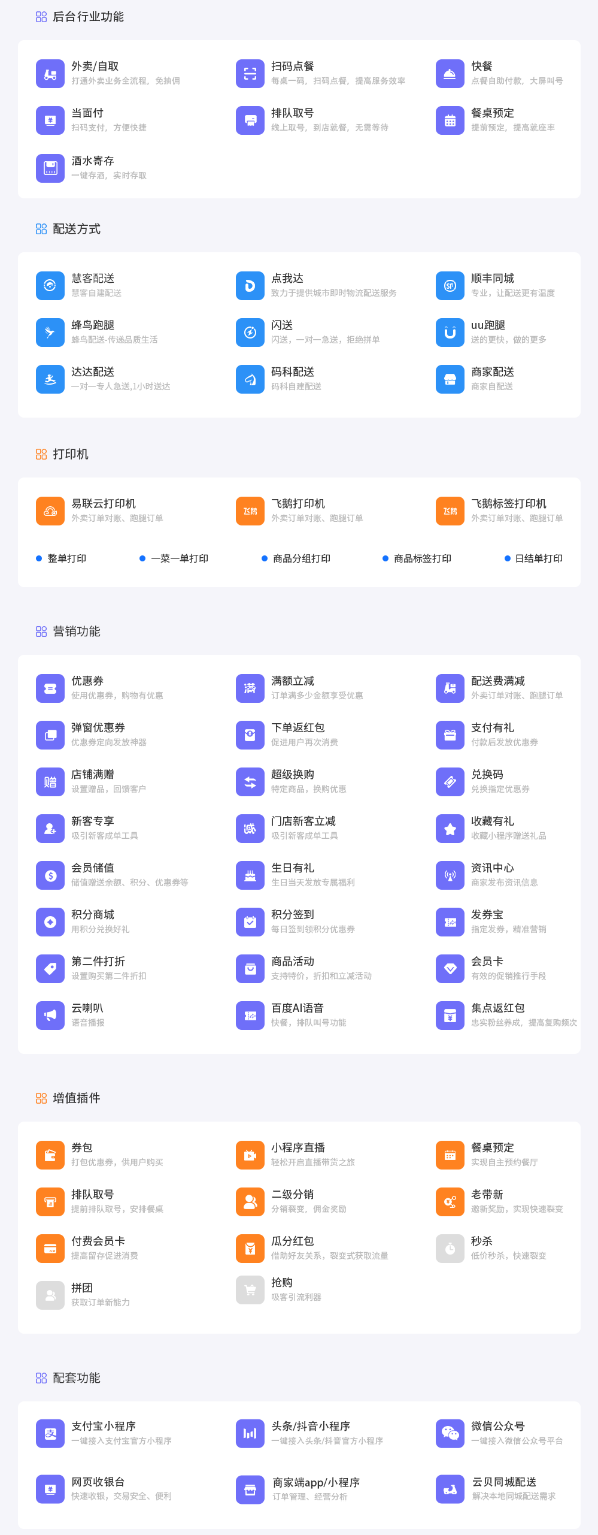Click the 兑换码 title

pos(487,774)
